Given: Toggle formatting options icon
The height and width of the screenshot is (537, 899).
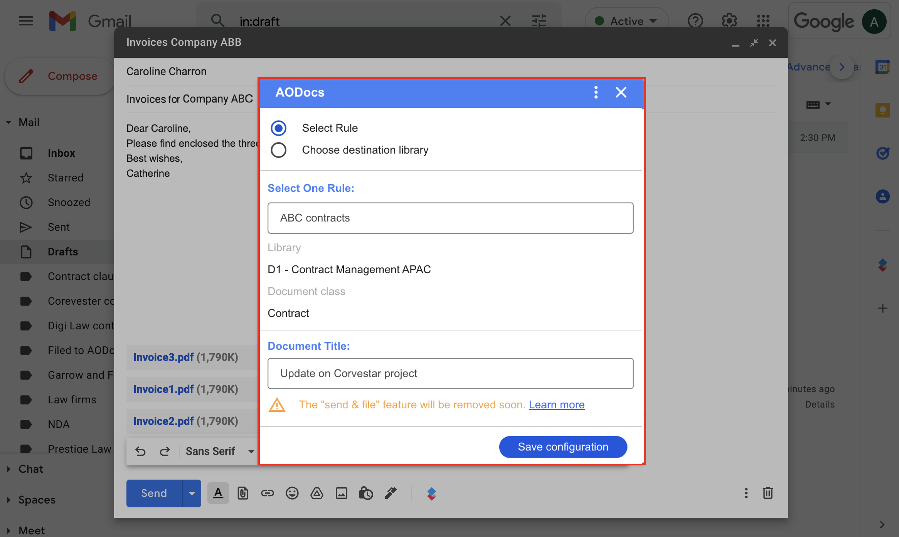Looking at the screenshot, I should (x=218, y=493).
